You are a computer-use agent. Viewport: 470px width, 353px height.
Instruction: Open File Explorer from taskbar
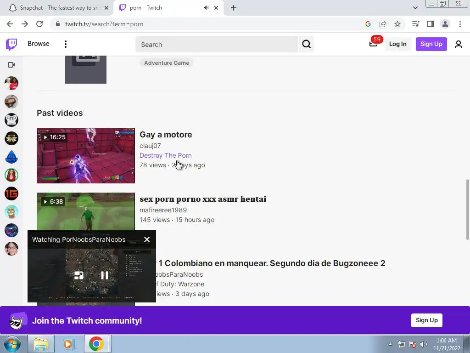(x=41, y=344)
